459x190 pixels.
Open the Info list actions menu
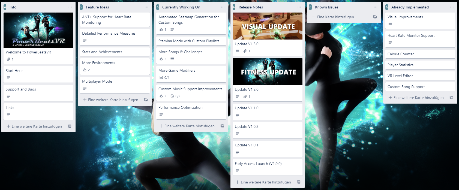click(70, 7)
